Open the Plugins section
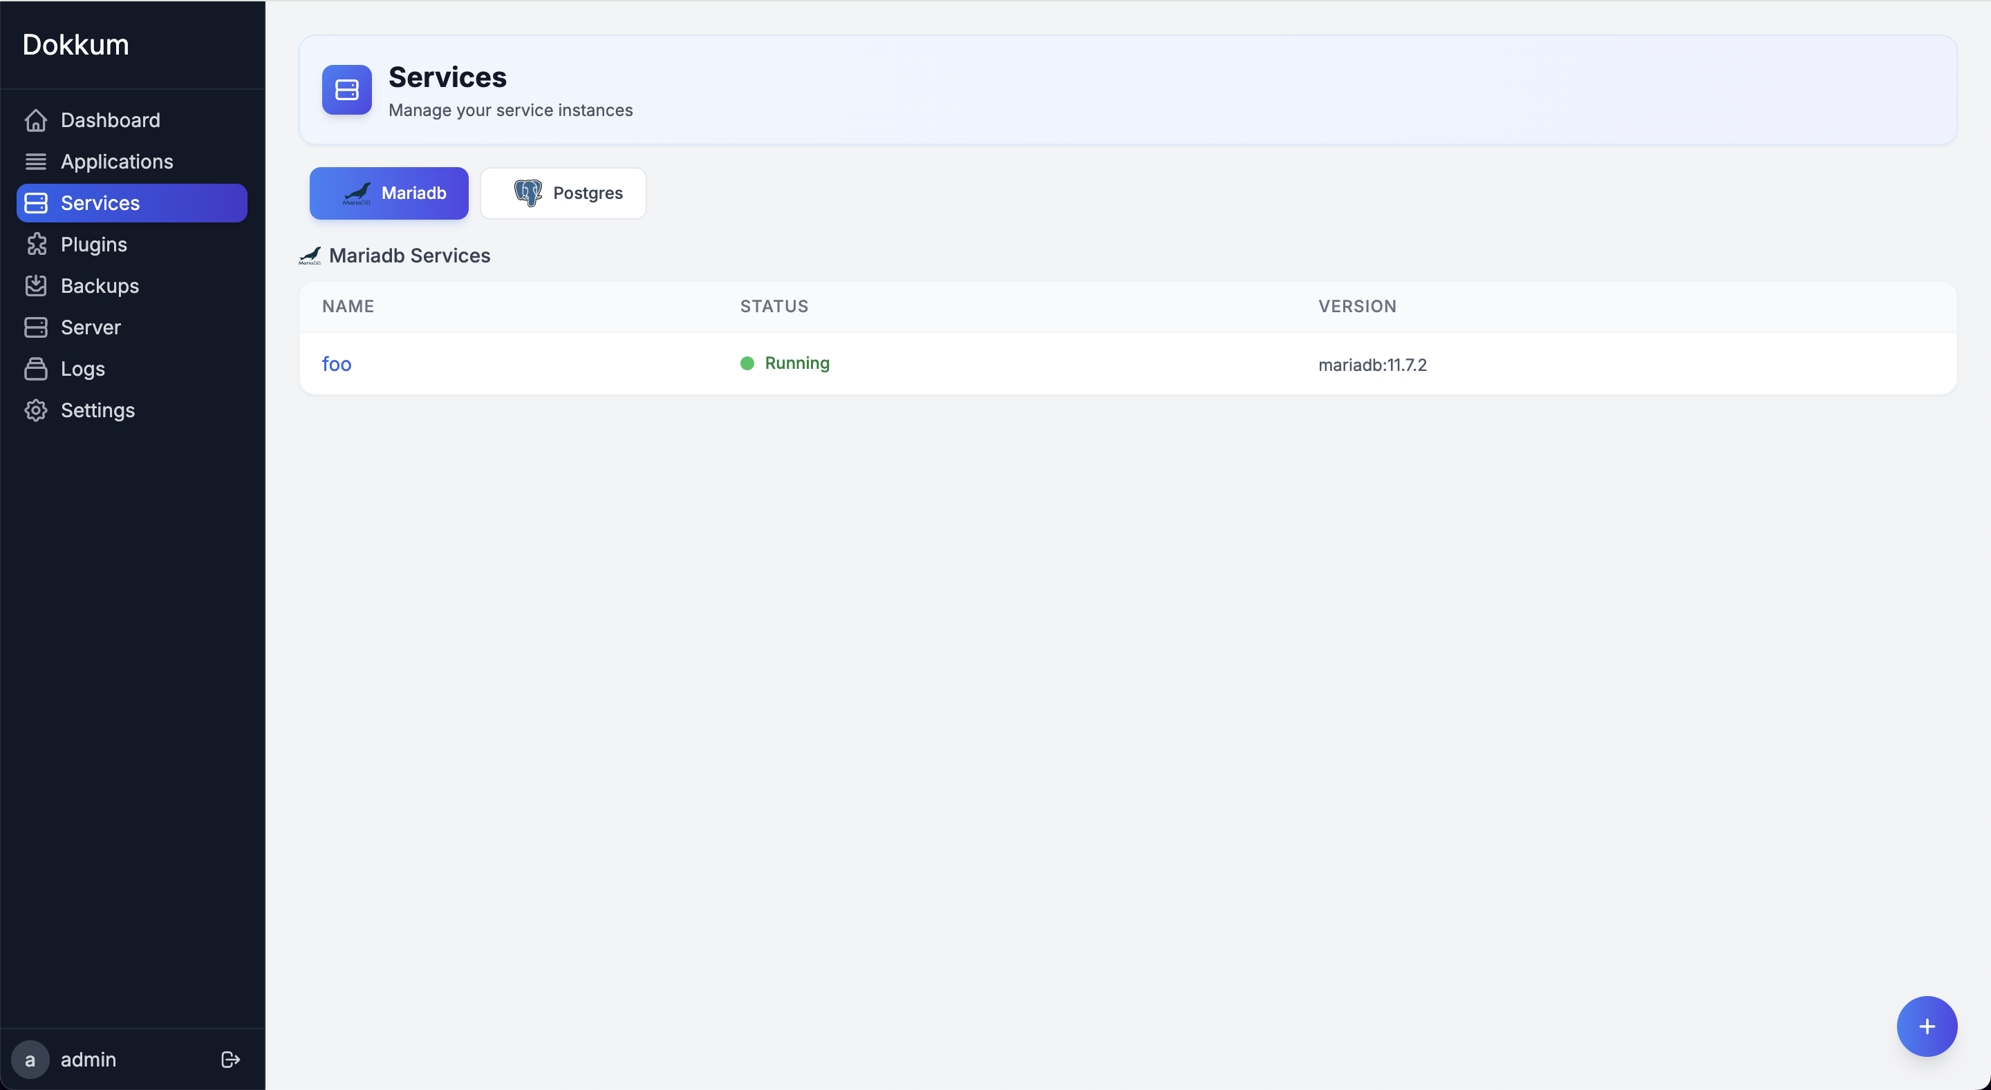Image resolution: width=1991 pixels, height=1090 pixels. pos(132,244)
